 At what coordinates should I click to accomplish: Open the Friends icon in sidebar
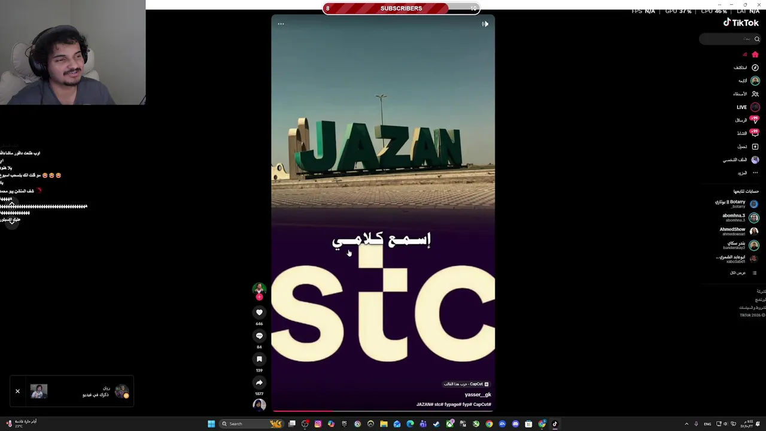click(755, 94)
